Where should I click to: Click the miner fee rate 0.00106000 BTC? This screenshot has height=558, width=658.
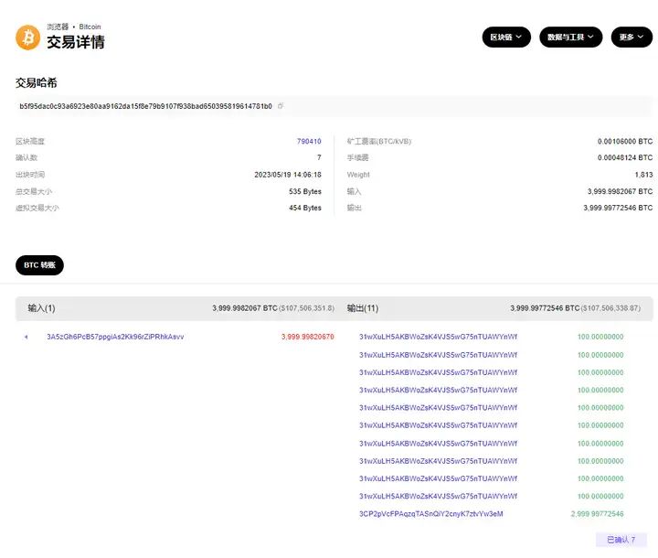625,142
